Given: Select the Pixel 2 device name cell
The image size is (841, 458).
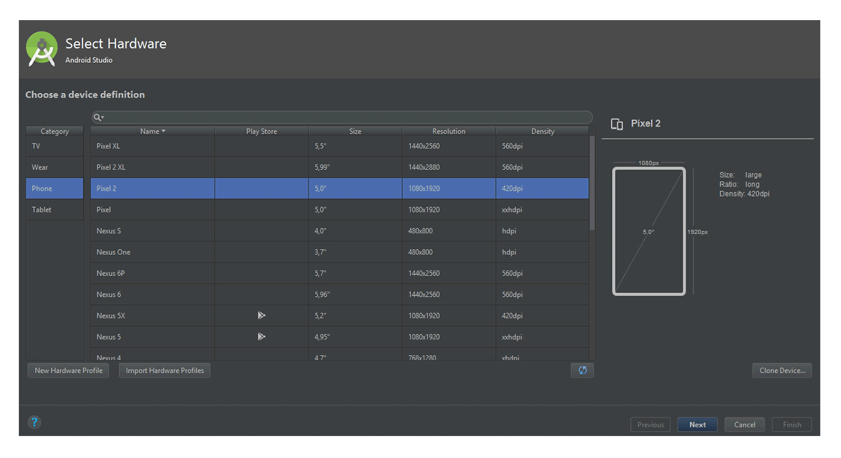Looking at the screenshot, I should coord(153,188).
